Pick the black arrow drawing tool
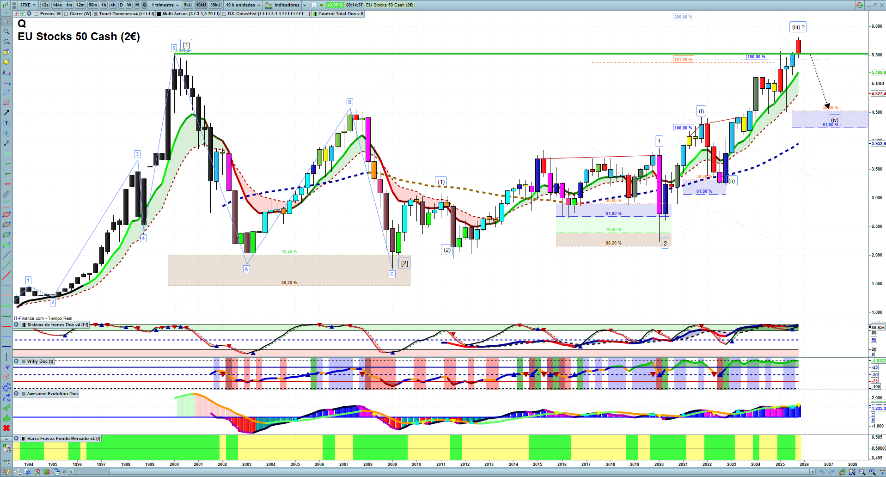The width and height of the screenshot is (886, 477). [x=6, y=113]
